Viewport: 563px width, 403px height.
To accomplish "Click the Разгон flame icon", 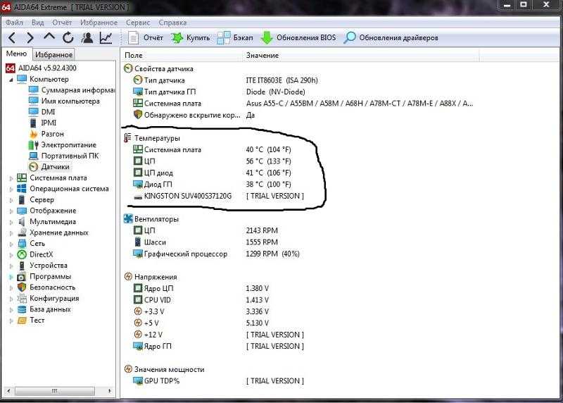I will pos(33,134).
